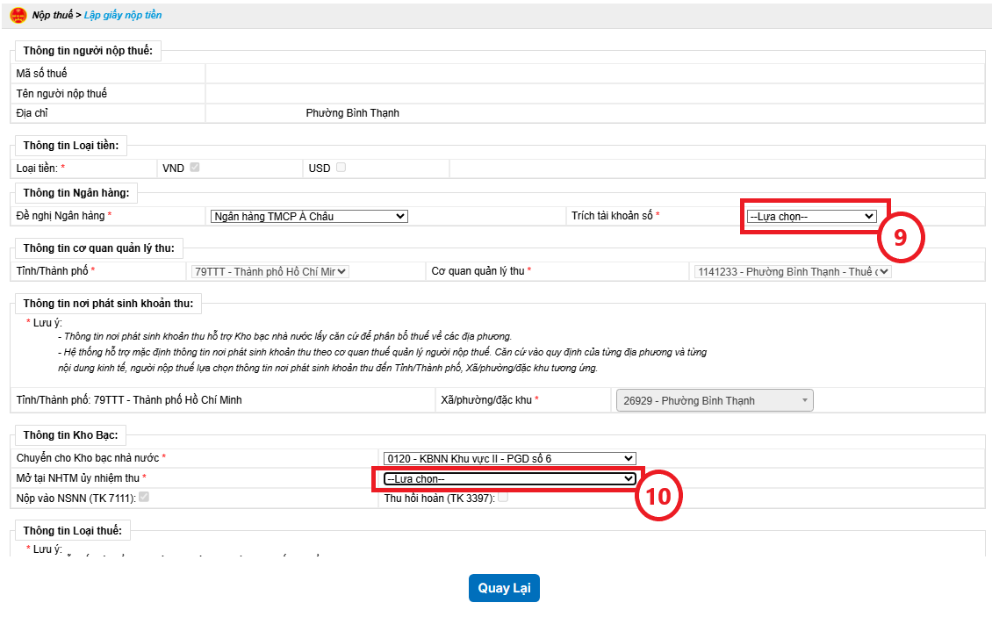
Task: Open the Mở tại NHTM ủy nhiệm thu dropdown
Action: pyautogui.click(x=509, y=478)
